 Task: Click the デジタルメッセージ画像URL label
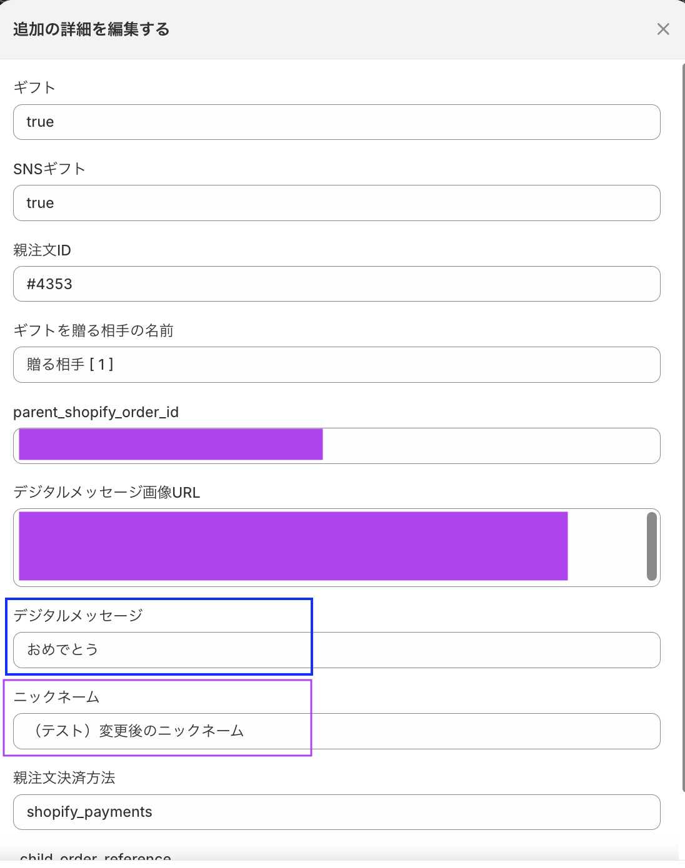[106, 493]
